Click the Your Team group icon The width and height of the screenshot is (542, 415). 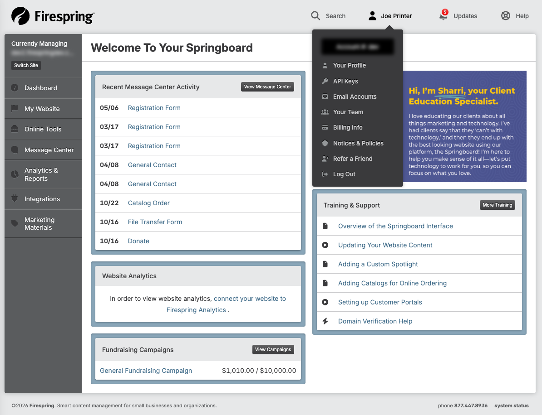point(325,112)
